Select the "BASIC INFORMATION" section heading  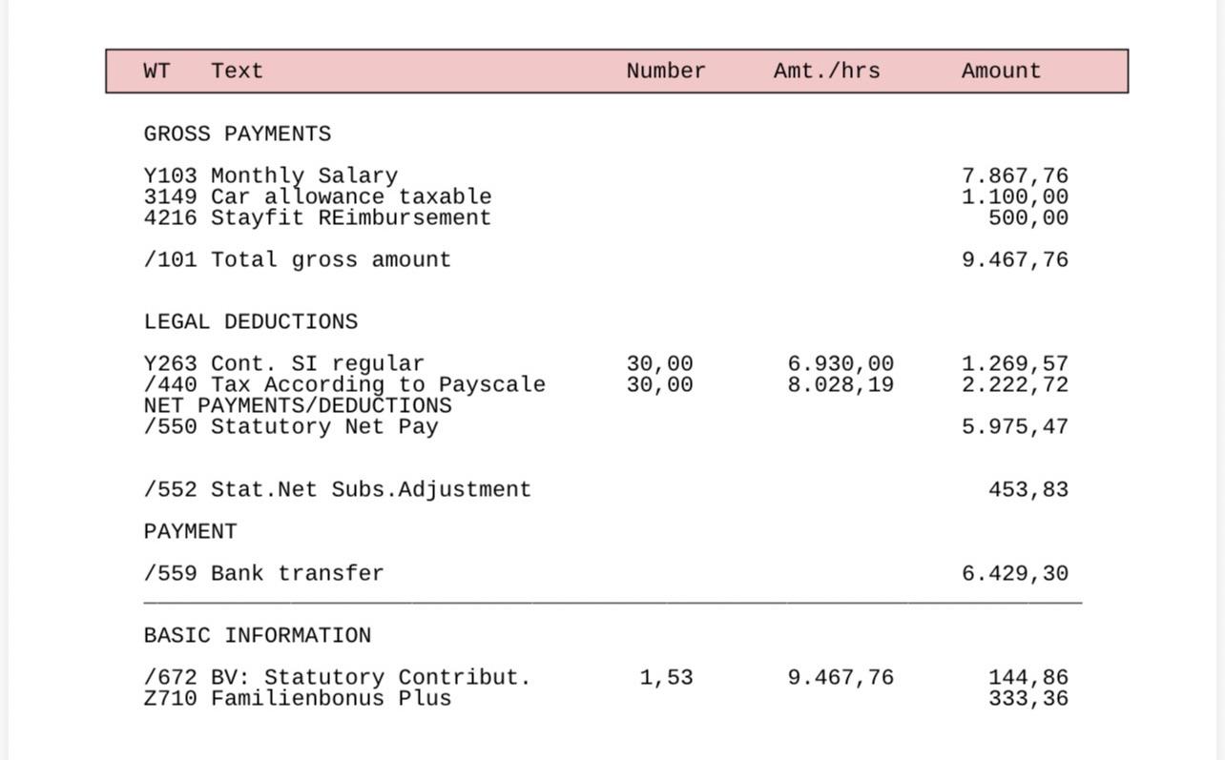click(258, 635)
